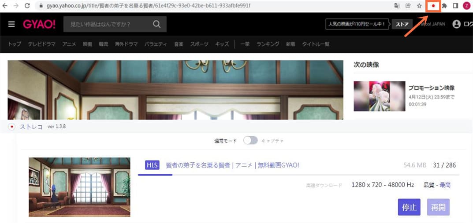
Task: Click the padlock site info icon
Action: coord(41,6)
